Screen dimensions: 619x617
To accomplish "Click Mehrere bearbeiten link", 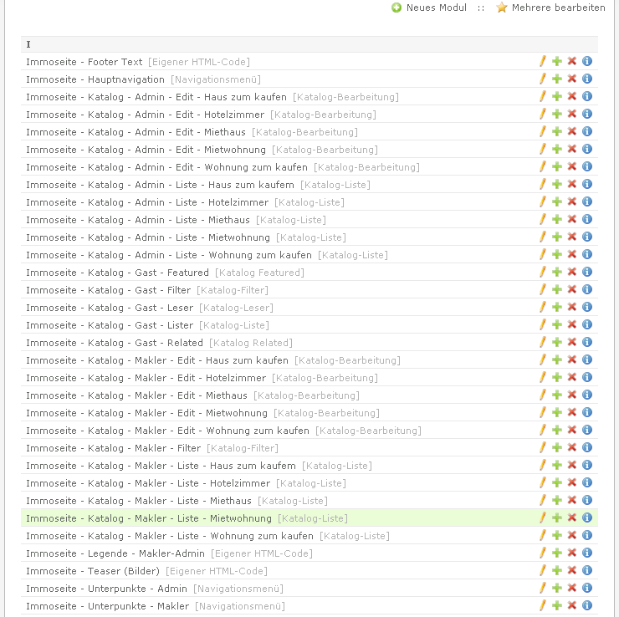I will pyautogui.click(x=558, y=8).
